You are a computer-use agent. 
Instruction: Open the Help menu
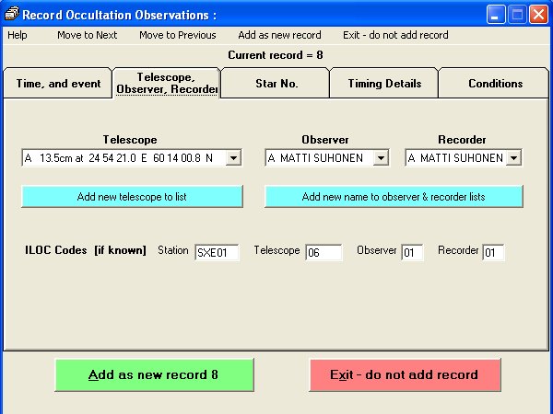[18, 35]
